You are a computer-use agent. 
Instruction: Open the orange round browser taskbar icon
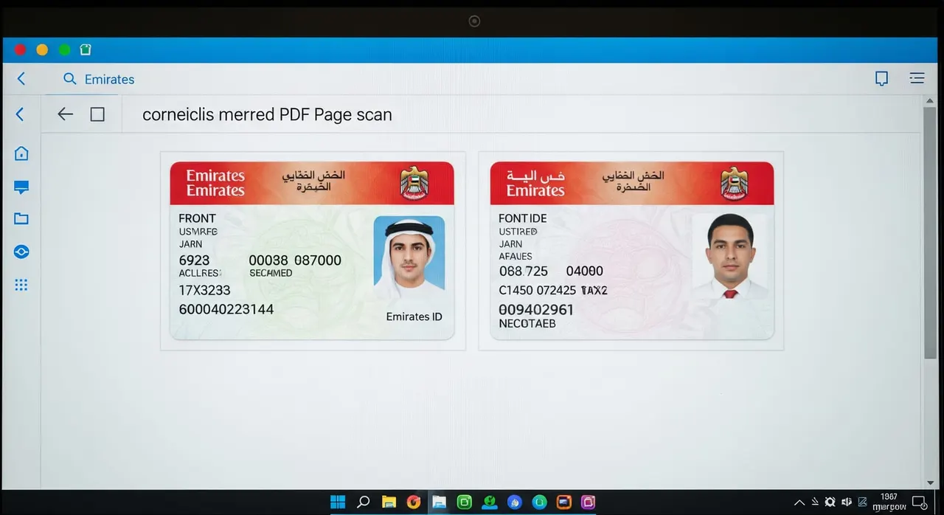pyautogui.click(x=414, y=502)
